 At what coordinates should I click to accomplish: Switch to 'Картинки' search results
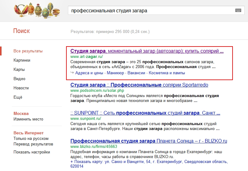pyautogui.click(x=22, y=60)
